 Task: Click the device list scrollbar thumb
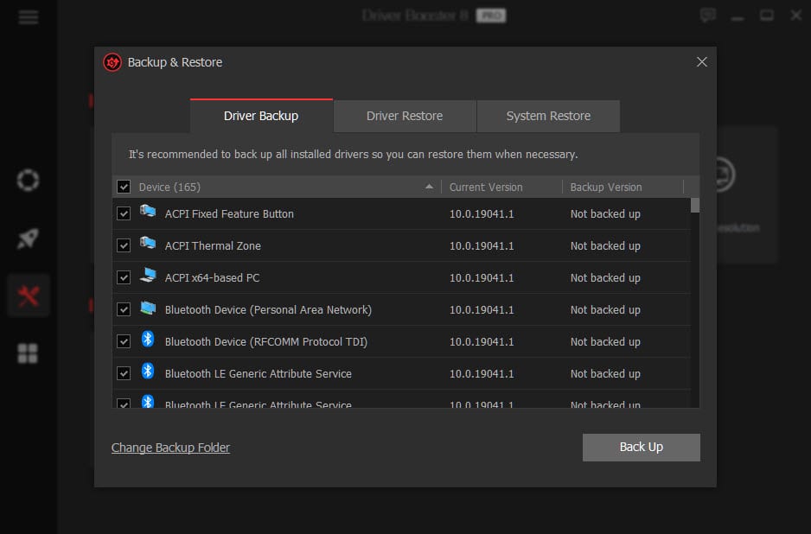pos(695,206)
